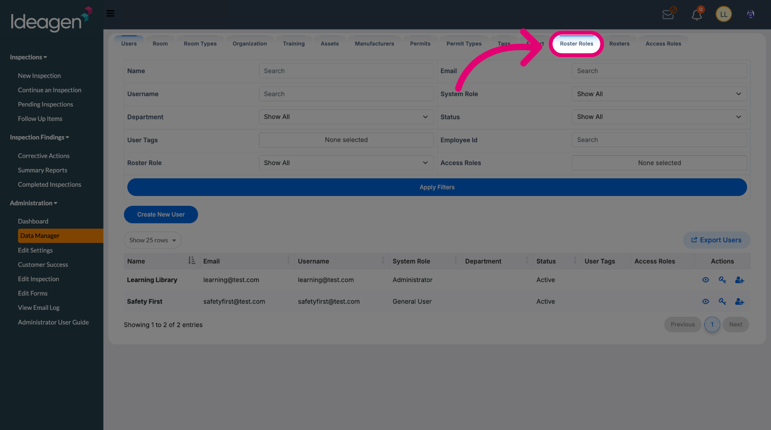This screenshot has height=430, width=771.
Task: Switch to the Manufacturers tab
Action: click(x=374, y=43)
